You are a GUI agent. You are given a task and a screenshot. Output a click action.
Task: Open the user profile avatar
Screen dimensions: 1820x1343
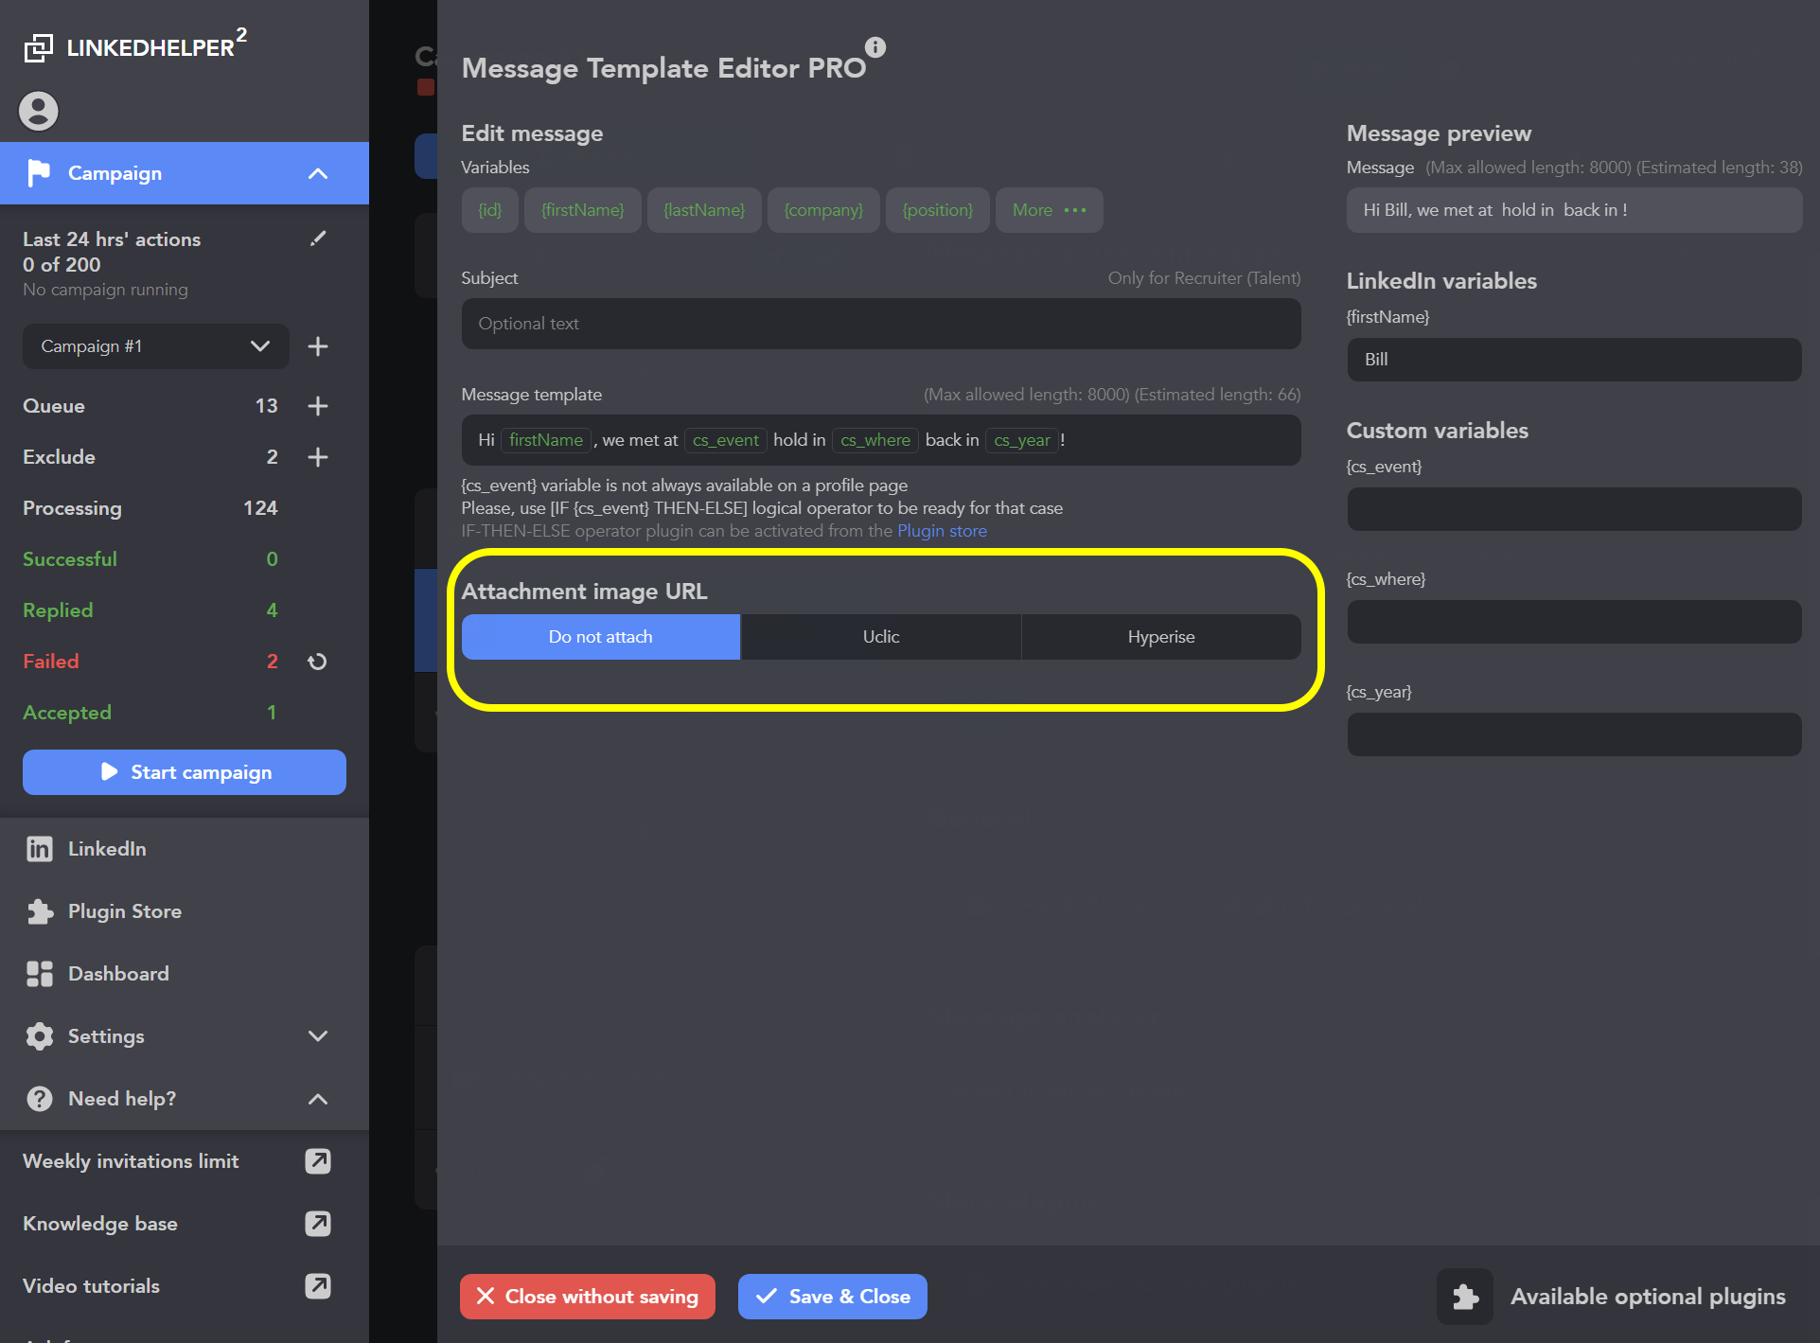(x=39, y=111)
